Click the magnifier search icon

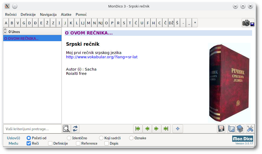[66, 129]
